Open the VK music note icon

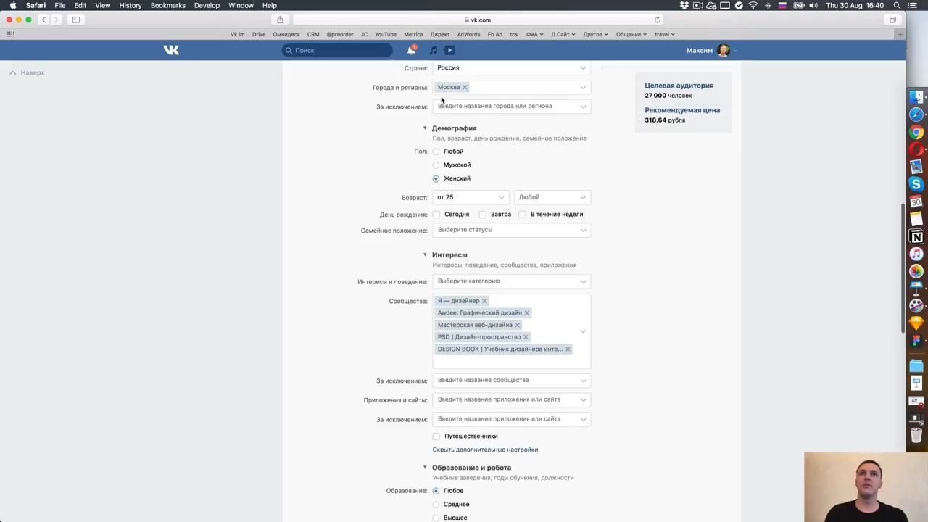433,50
